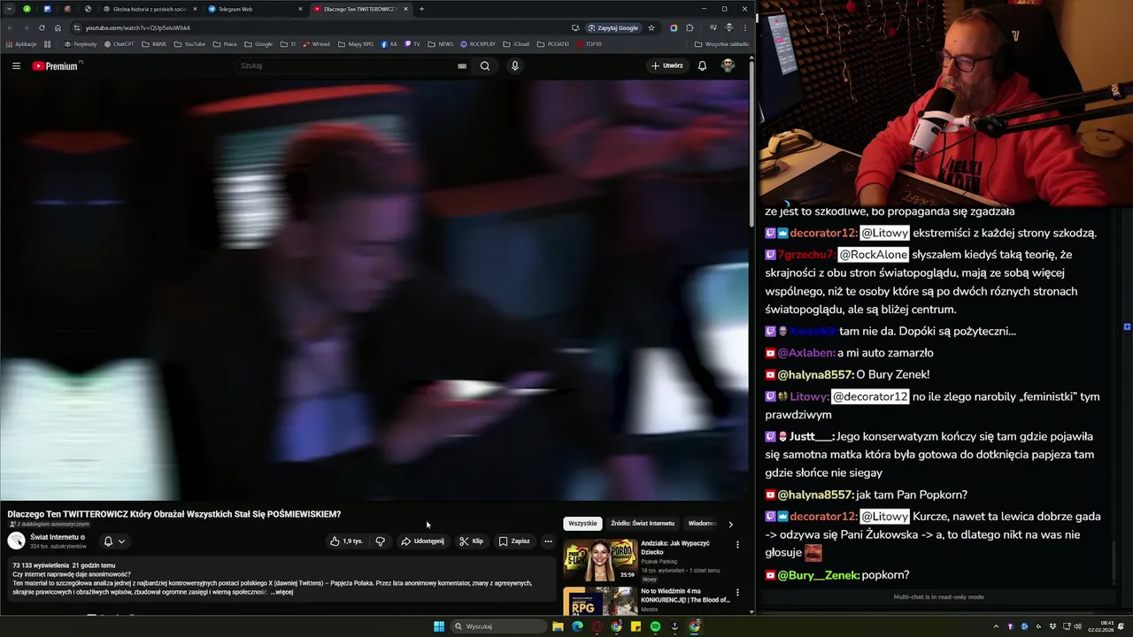Viewport: 1133px width, 637px height.
Task: Close the Telegram Web tab
Action: point(300,9)
